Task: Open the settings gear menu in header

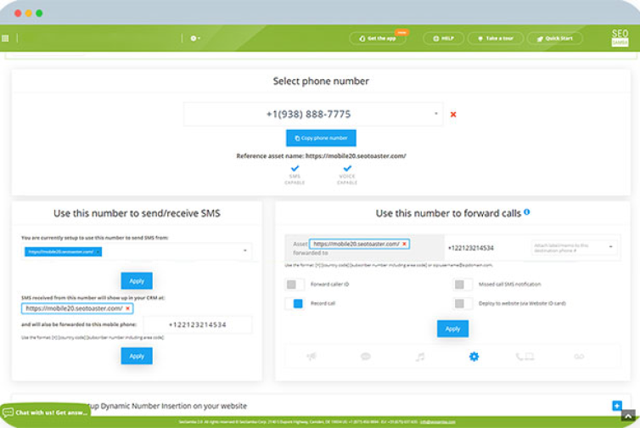Action: (x=194, y=38)
